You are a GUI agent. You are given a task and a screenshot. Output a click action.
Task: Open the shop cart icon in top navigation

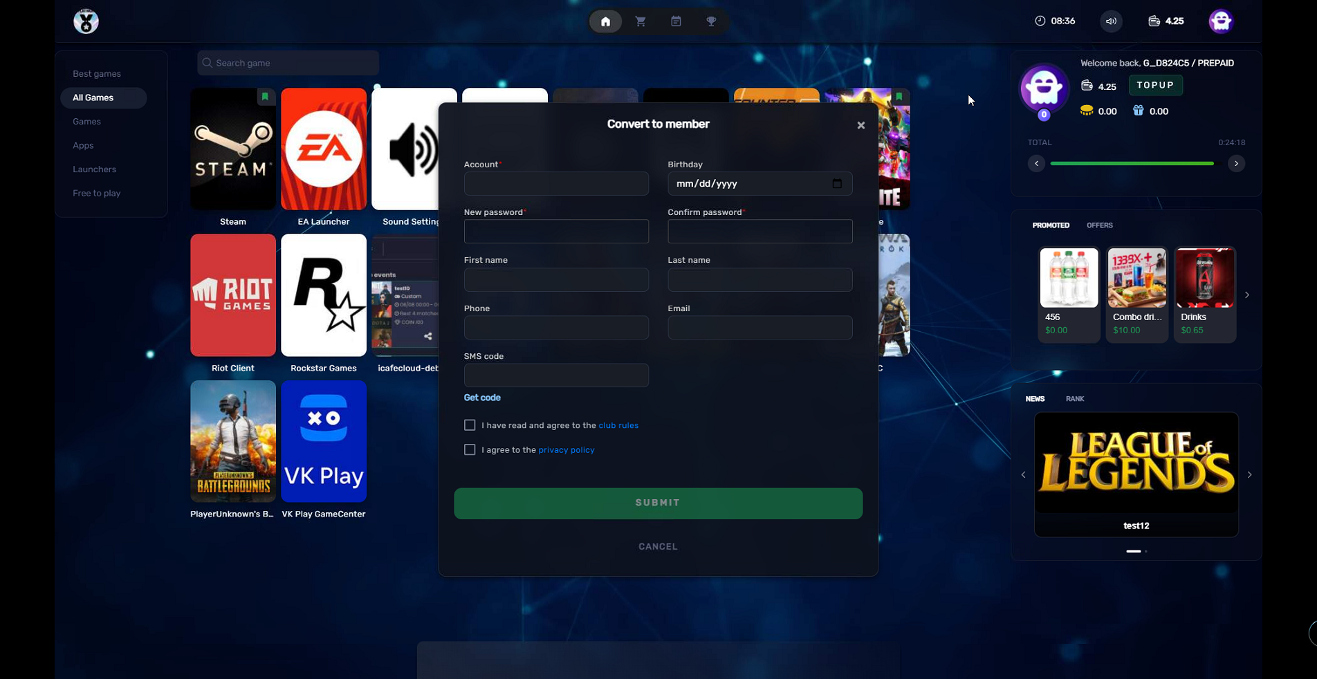tap(641, 21)
